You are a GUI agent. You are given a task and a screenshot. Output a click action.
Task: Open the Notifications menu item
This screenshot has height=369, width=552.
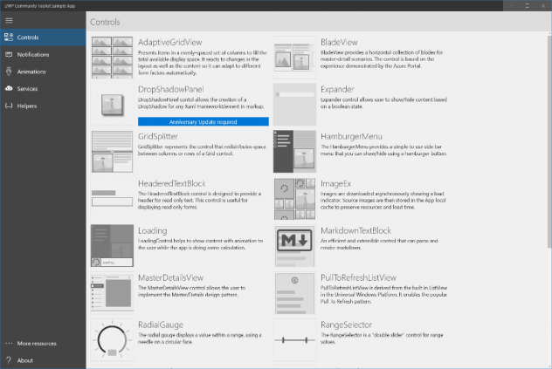33,55
